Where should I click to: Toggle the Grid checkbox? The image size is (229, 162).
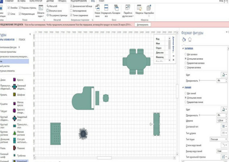[x=9, y=14]
